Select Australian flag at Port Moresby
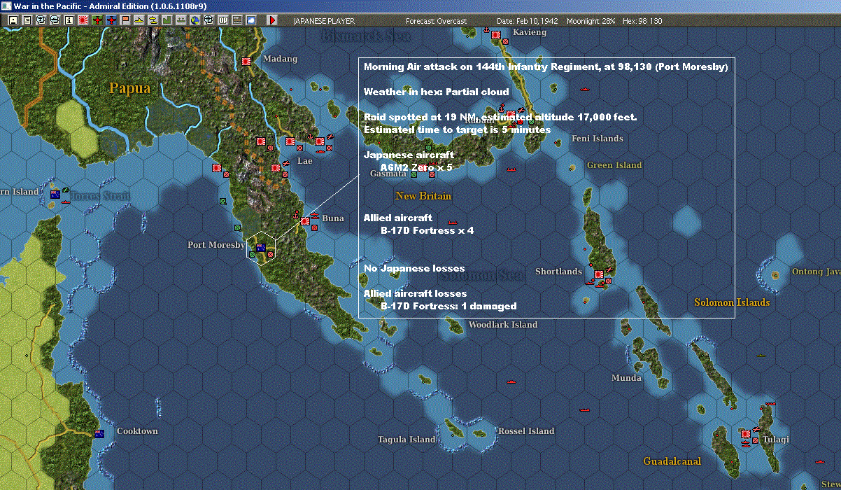 (x=260, y=247)
